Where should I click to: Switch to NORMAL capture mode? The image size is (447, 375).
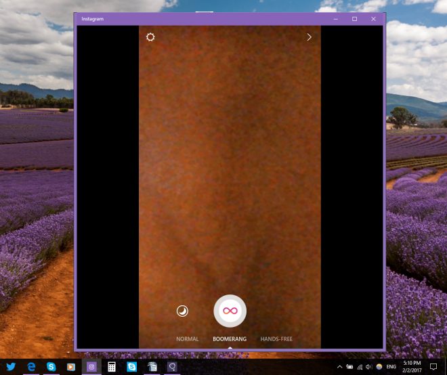pyautogui.click(x=188, y=339)
